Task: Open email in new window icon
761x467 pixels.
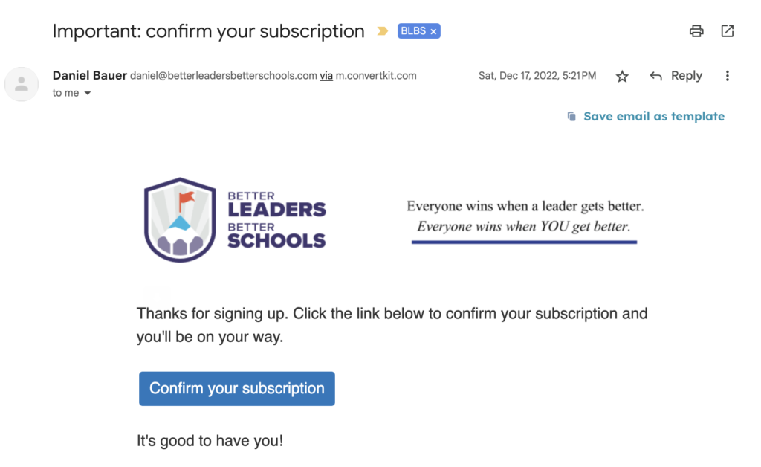Action: [727, 31]
